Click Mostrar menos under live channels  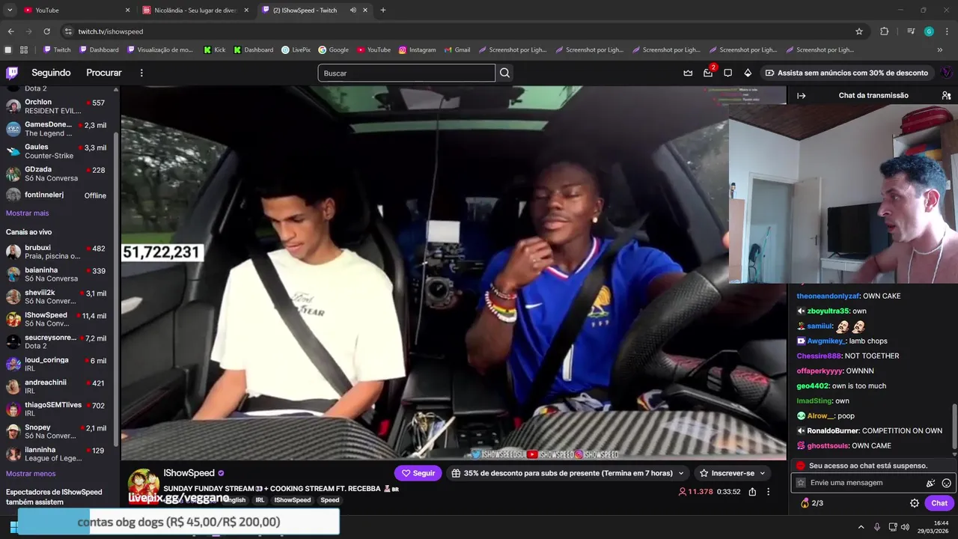pyautogui.click(x=31, y=474)
